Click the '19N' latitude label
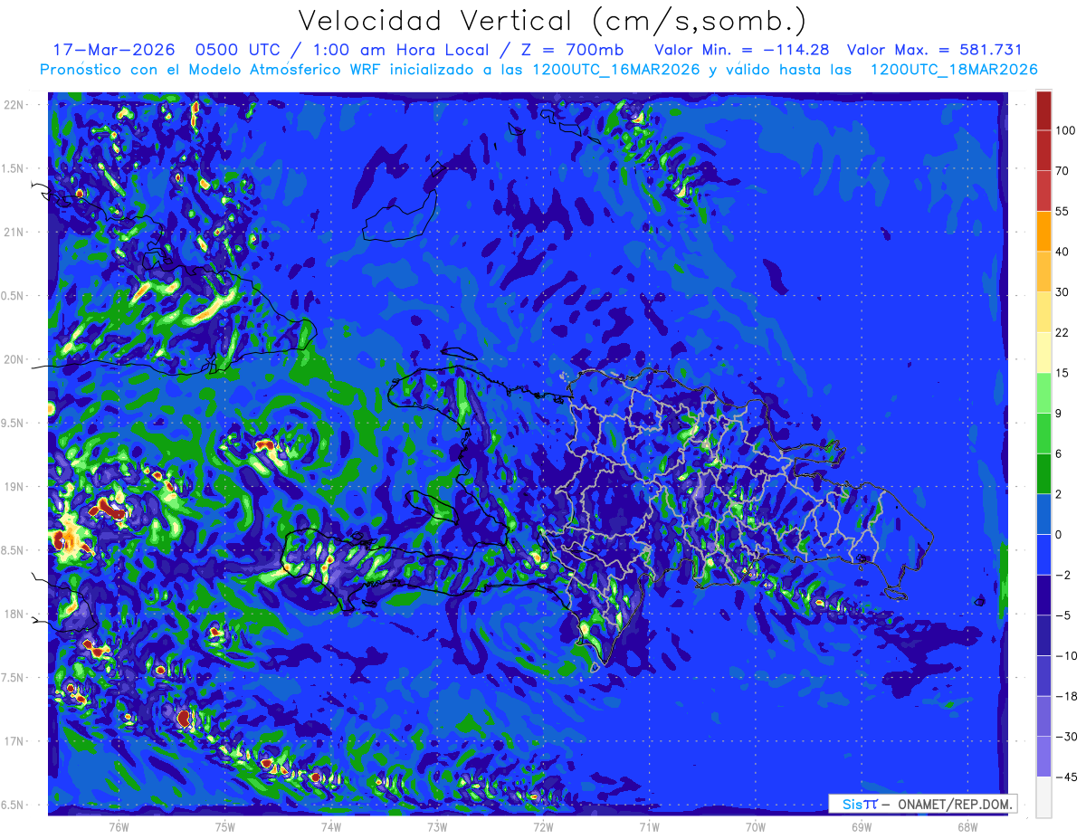The width and height of the screenshot is (1086, 839). [15, 487]
